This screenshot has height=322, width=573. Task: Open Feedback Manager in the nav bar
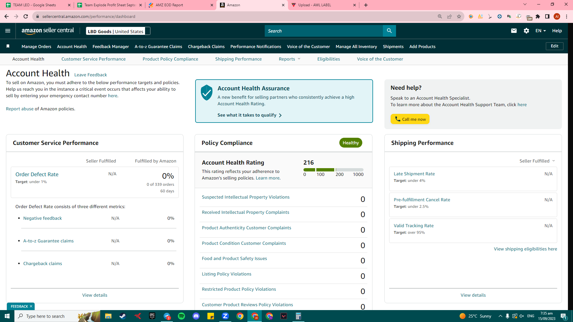point(111,47)
